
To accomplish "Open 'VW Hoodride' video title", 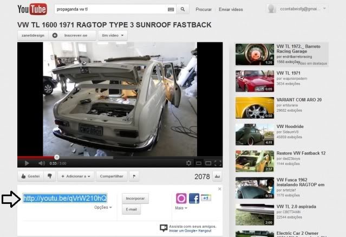I will (x=290, y=126).
